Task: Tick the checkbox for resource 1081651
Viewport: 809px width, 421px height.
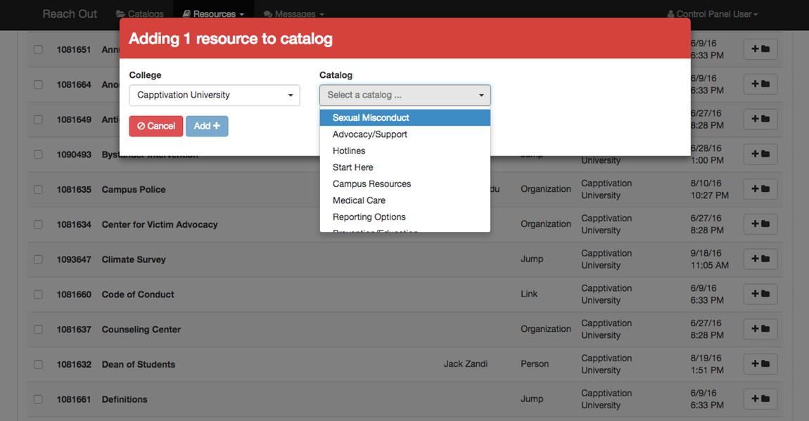Action: point(38,49)
